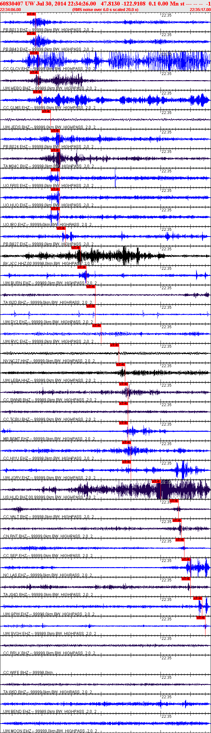The image size is (211, 733).
Task: Select red pick flag on CC SEP trace
Action: [x=180, y=540]
